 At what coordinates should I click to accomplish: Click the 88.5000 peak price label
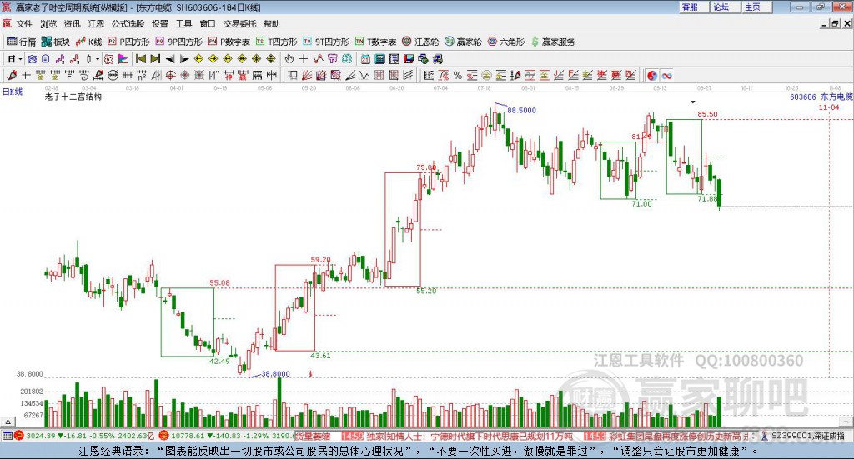click(521, 111)
